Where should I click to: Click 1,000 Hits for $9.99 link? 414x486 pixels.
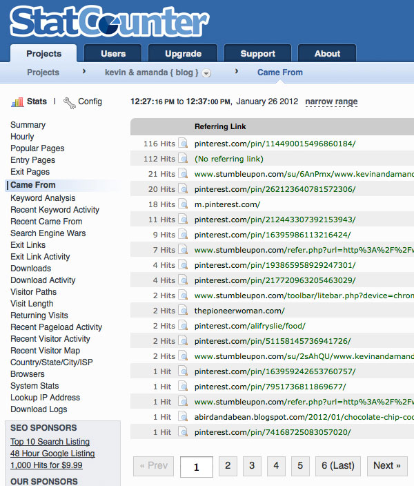[46, 465]
